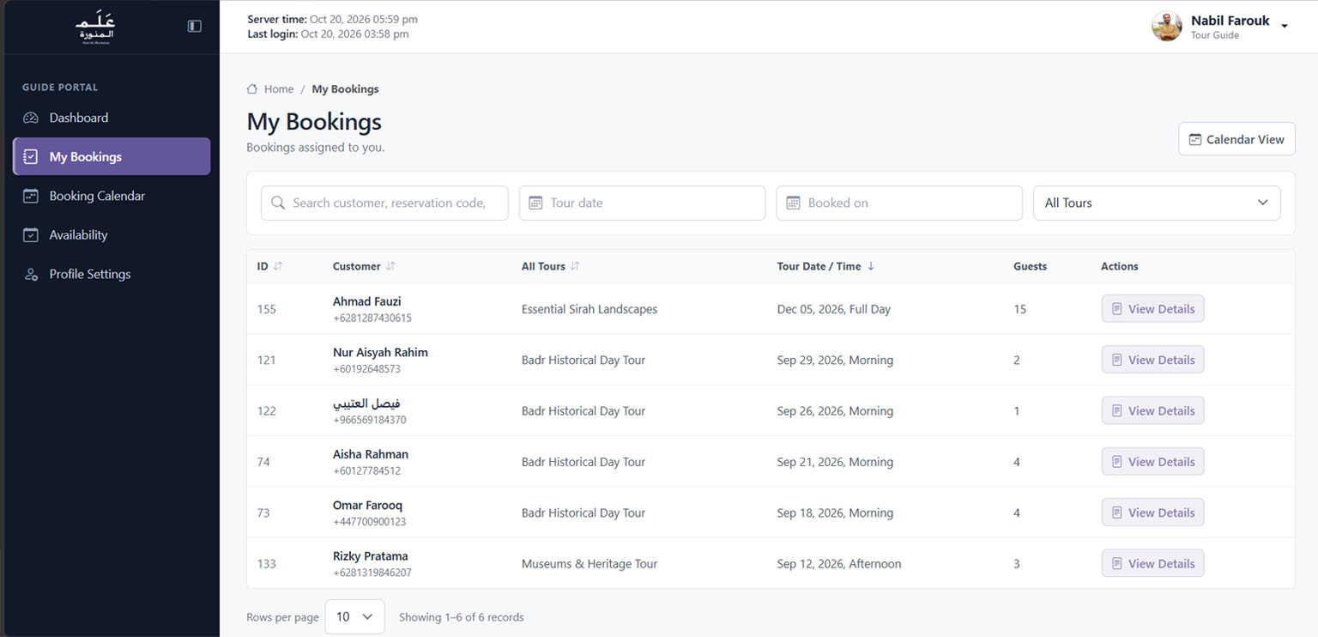
Task: Open the Dashboard menu item
Action: (112, 118)
